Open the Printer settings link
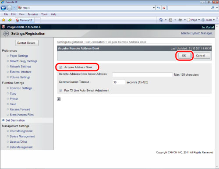 point(14,99)
